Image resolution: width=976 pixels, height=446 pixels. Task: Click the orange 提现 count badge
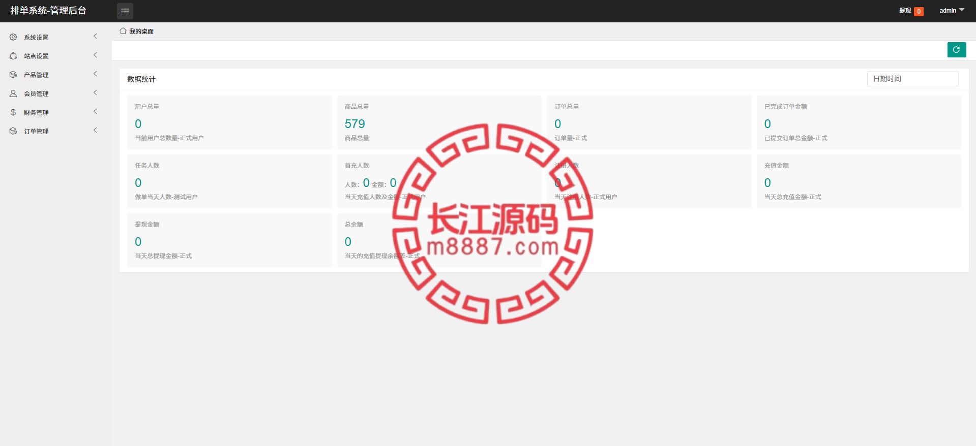(919, 11)
